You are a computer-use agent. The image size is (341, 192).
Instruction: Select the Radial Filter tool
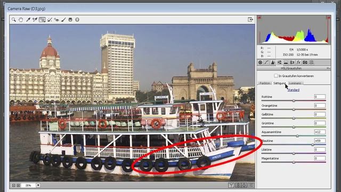pos(77,20)
